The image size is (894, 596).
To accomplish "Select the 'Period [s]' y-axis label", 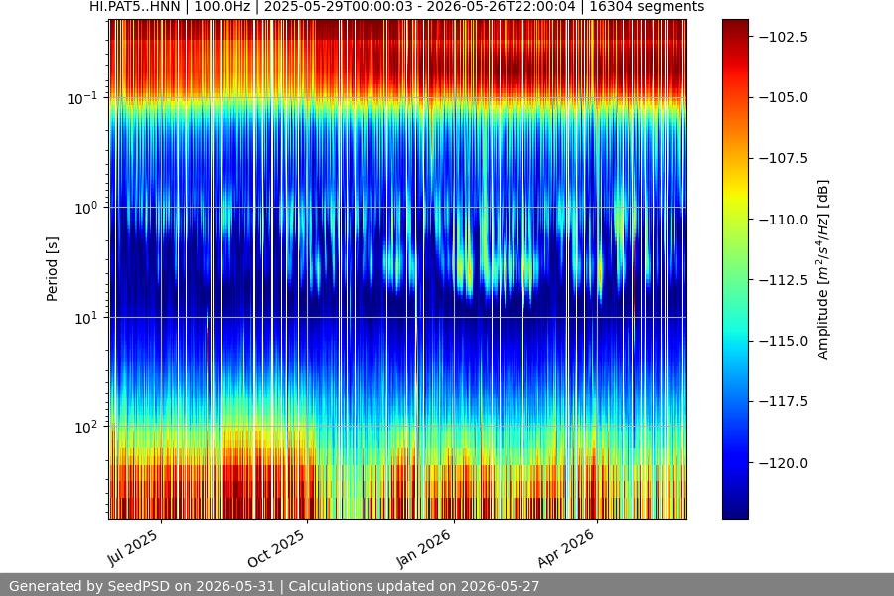I will (x=52, y=269).
